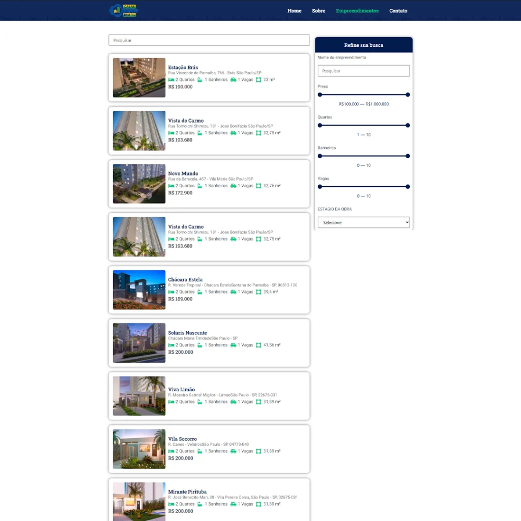Image resolution: width=521 pixels, height=521 pixels.
Task: Select Empreendimentos in the navigation bar
Action: click(357, 11)
